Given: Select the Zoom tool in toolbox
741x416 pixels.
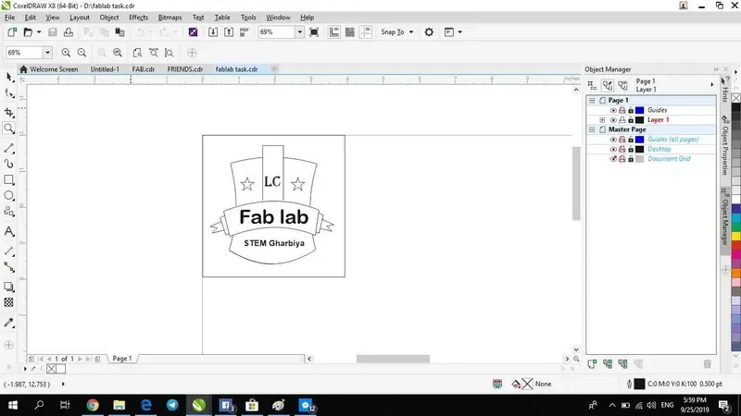Looking at the screenshot, I should click(9, 128).
